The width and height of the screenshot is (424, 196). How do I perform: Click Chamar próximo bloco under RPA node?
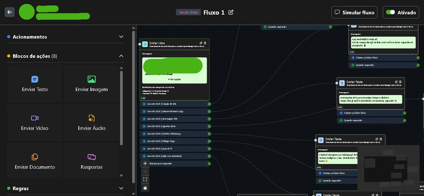[x=371, y=113]
